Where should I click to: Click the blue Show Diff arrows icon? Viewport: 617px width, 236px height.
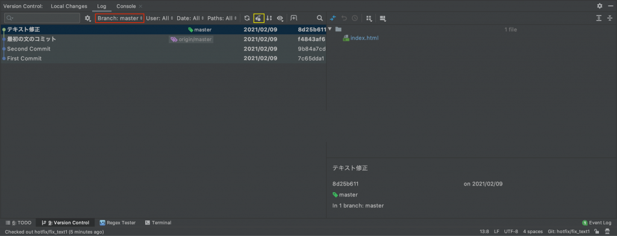(333, 18)
